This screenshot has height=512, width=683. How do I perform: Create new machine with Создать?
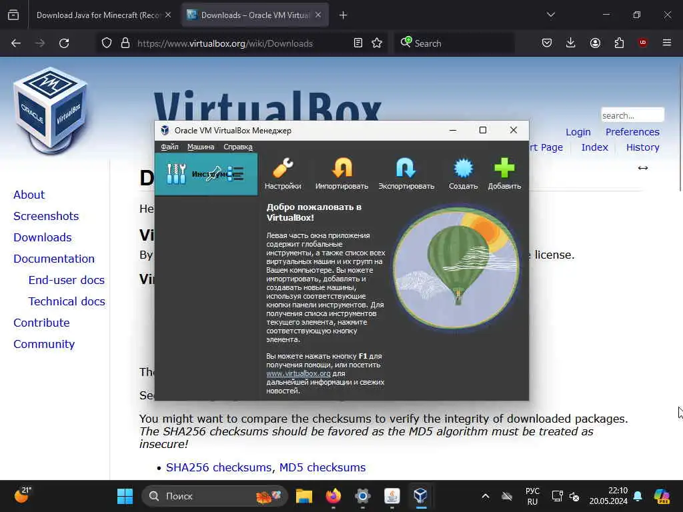(x=463, y=174)
